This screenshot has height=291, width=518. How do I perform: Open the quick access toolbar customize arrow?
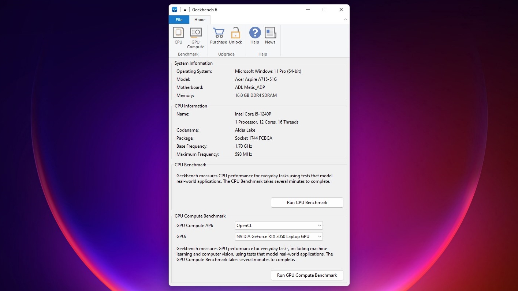(185, 10)
